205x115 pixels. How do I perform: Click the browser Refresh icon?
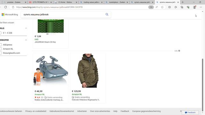click(x=5, y=7)
